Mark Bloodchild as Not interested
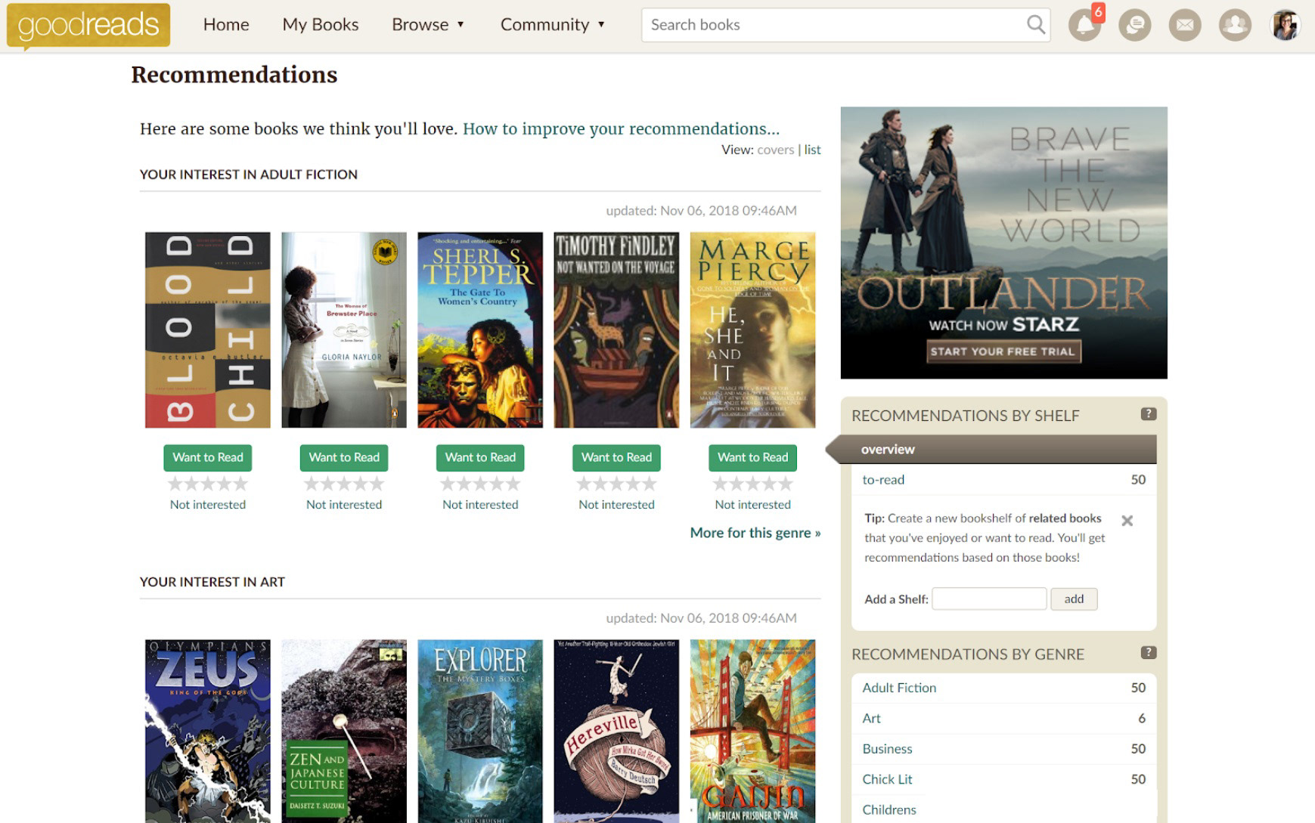This screenshot has width=1315, height=823. [x=208, y=505]
